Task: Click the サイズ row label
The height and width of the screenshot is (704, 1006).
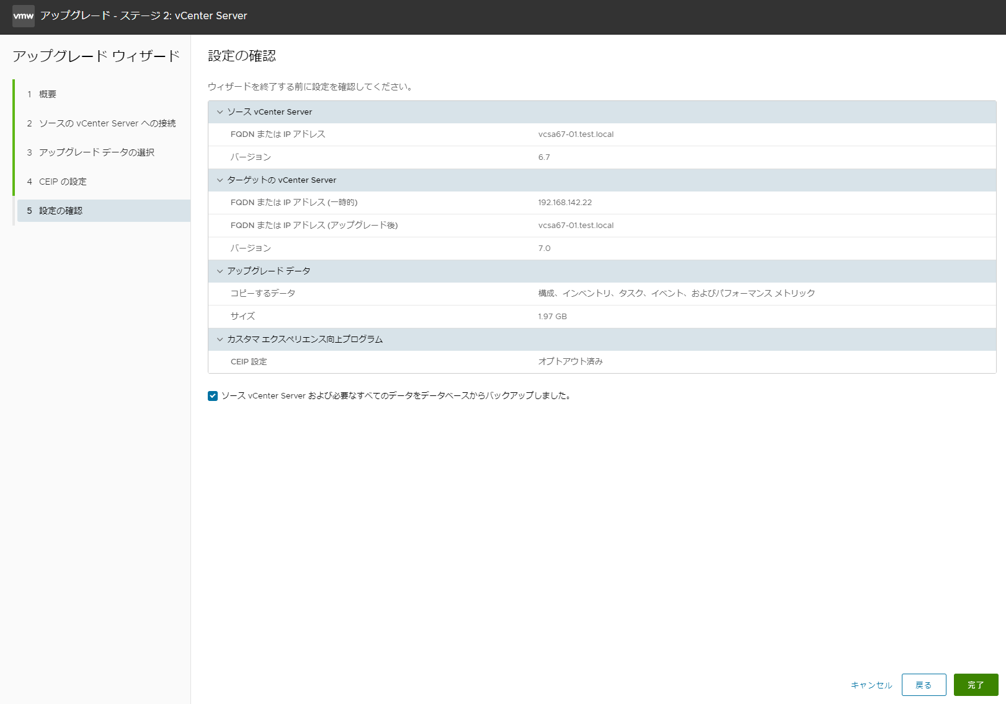Action: coord(243,317)
